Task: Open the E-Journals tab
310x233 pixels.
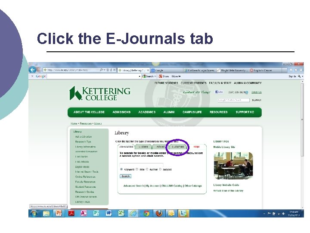Action: click(178, 147)
